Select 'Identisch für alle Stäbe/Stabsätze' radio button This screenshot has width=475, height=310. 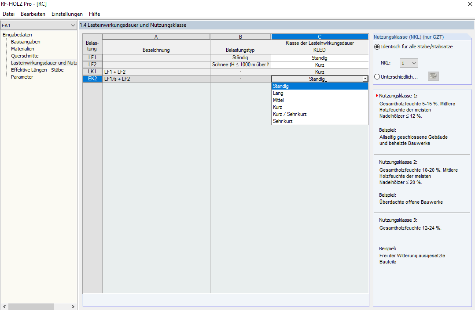click(377, 47)
